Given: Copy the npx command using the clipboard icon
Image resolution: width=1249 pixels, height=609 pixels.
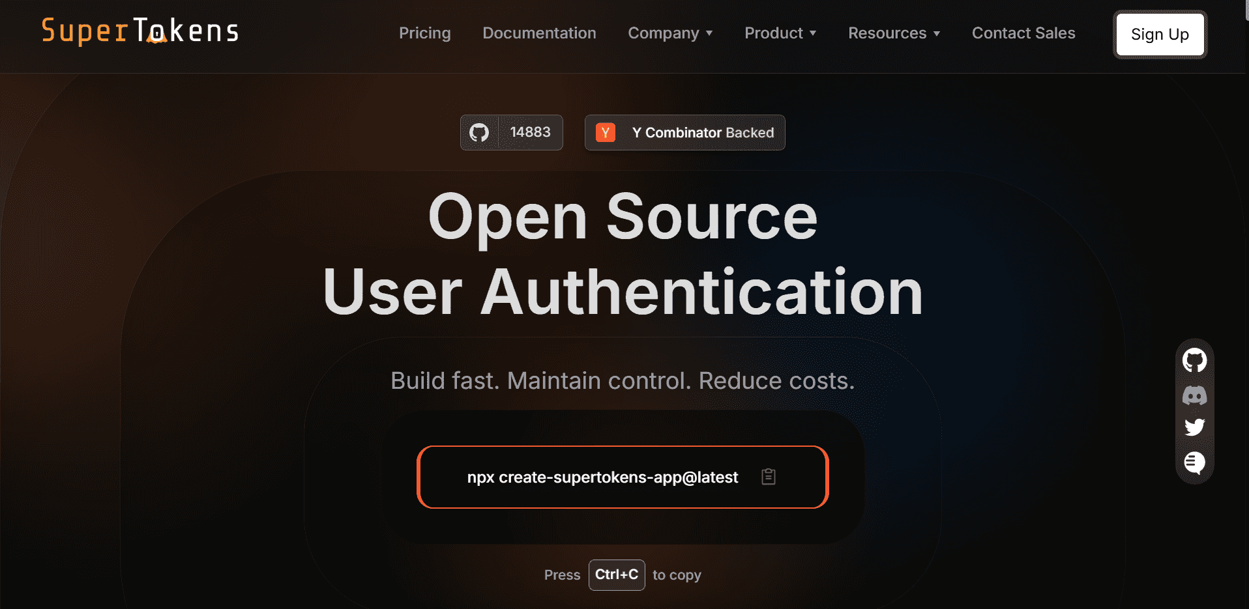Looking at the screenshot, I should coord(769,477).
